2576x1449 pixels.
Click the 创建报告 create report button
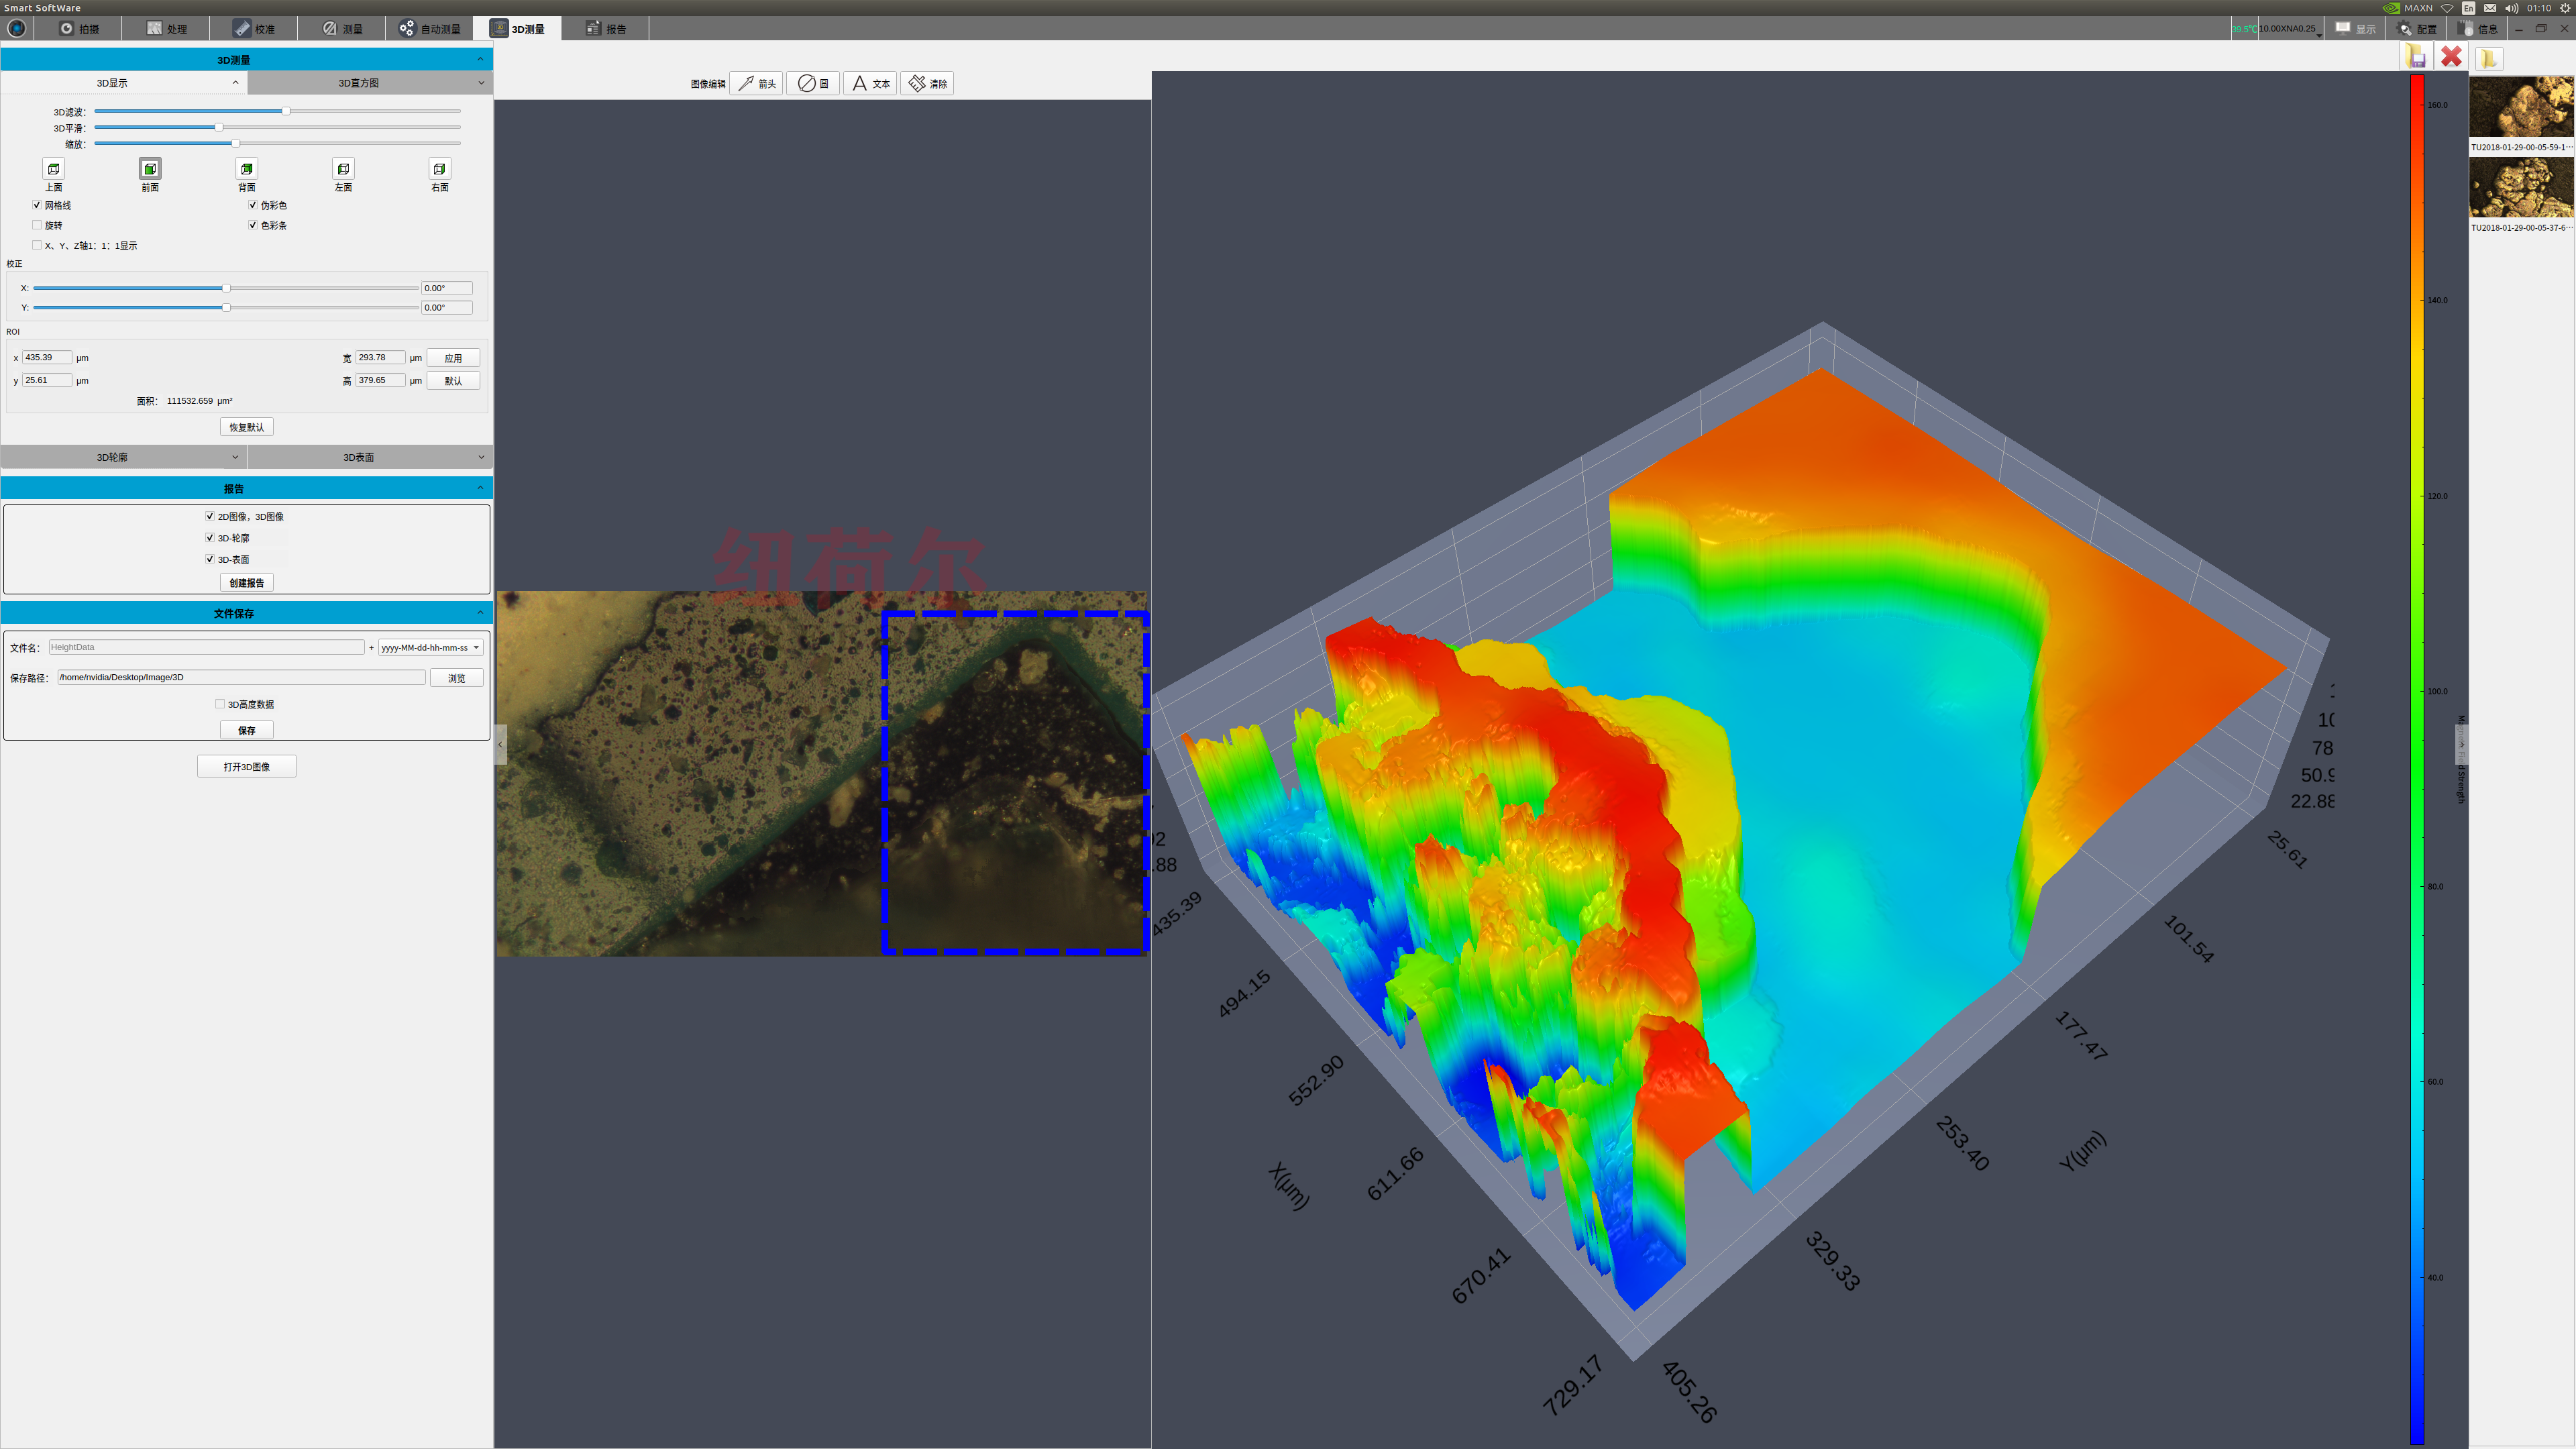point(246,583)
